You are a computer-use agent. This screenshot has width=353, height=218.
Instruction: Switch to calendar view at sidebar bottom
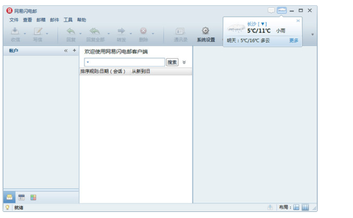(x=21, y=197)
